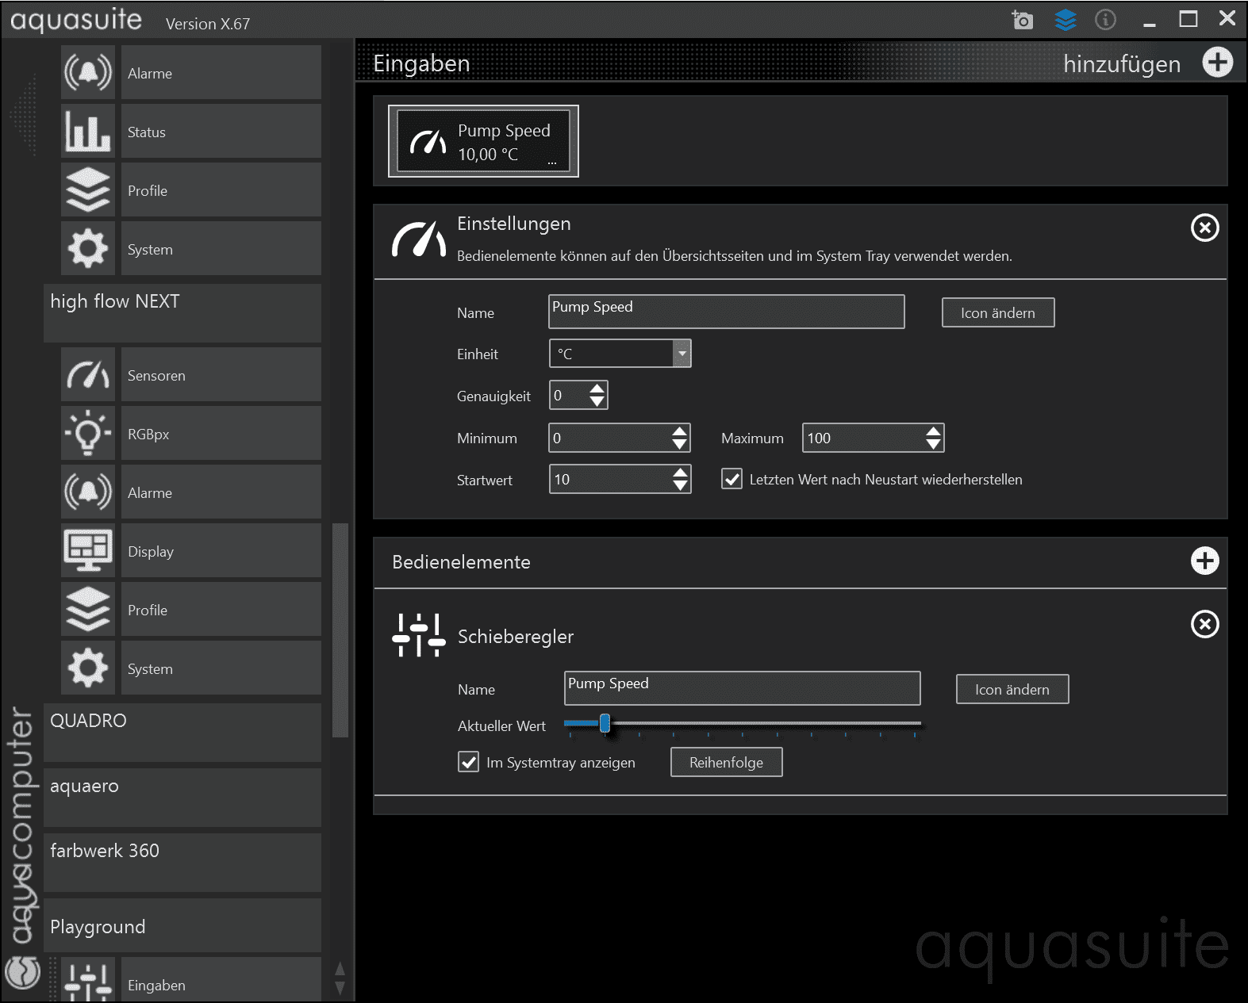Click the Sensoren gauge icon
The image size is (1248, 1003).
[x=88, y=375]
